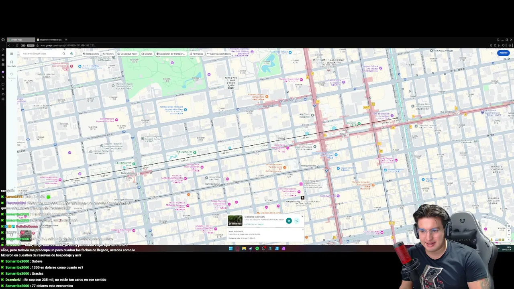Select the Estaciones de transporte chip
514x289 pixels.
[x=171, y=54]
